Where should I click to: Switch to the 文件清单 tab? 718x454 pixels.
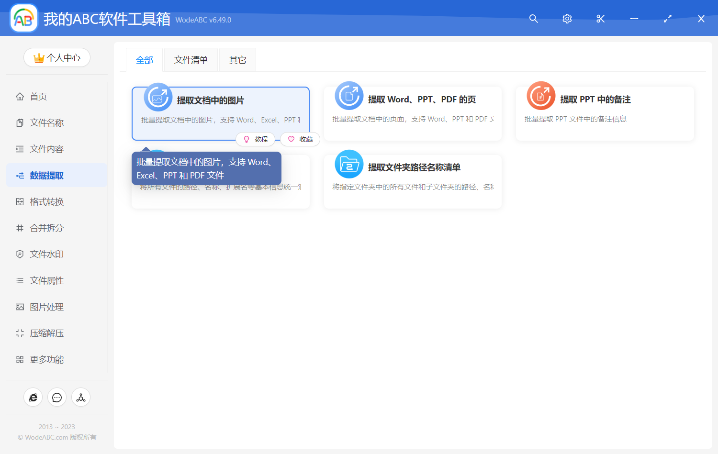(x=191, y=59)
